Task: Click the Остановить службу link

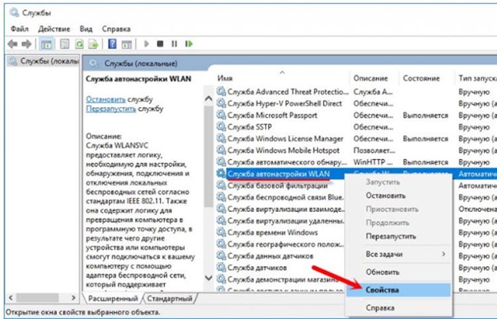Action: [106, 99]
